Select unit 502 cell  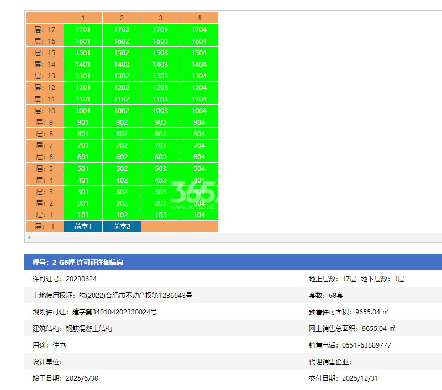click(x=122, y=169)
